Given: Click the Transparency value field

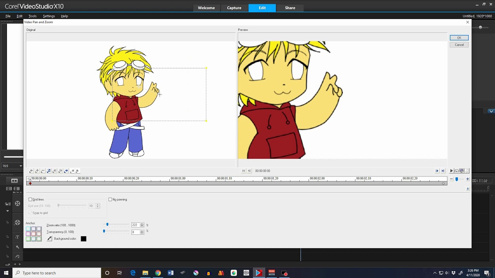Looking at the screenshot, I should tap(135, 232).
